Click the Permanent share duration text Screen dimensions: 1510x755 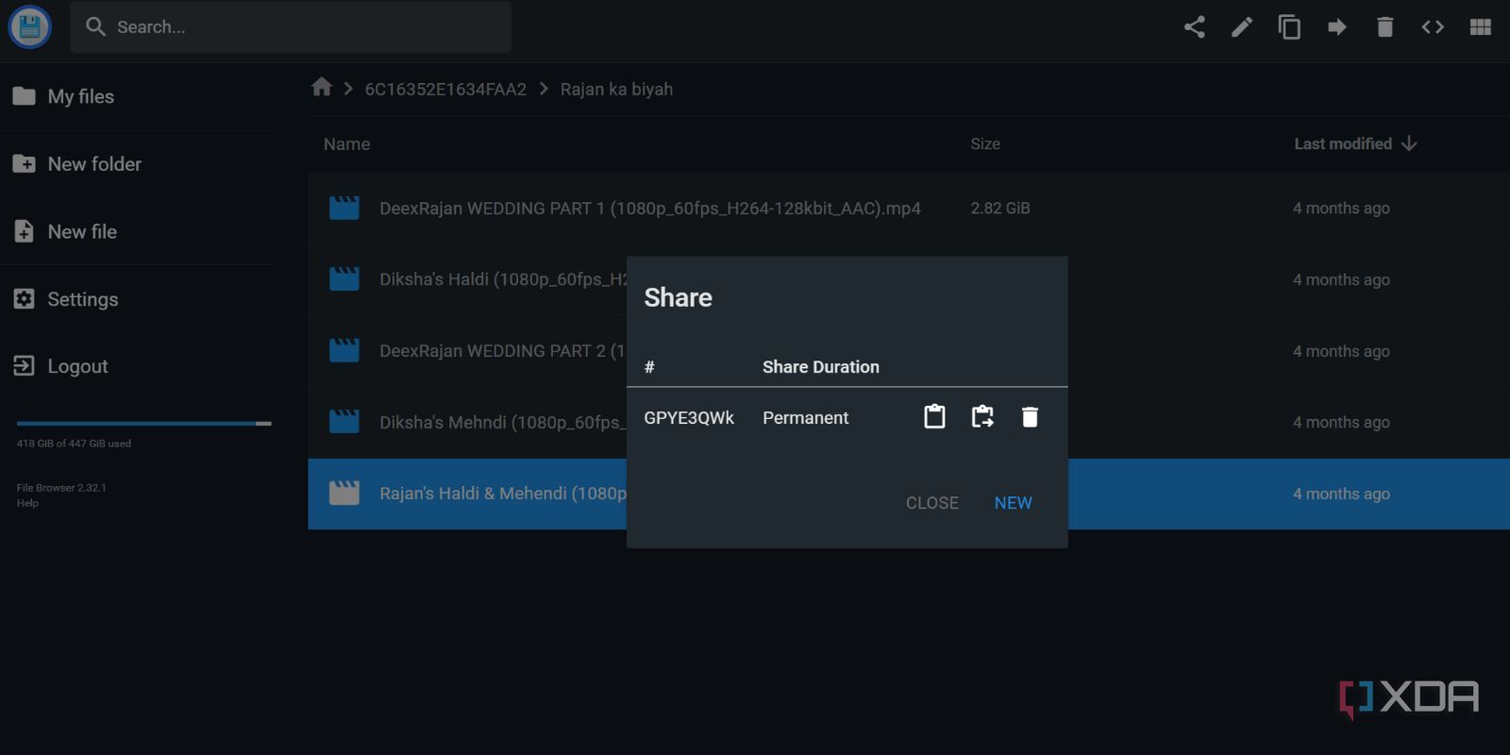pos(805,417)
